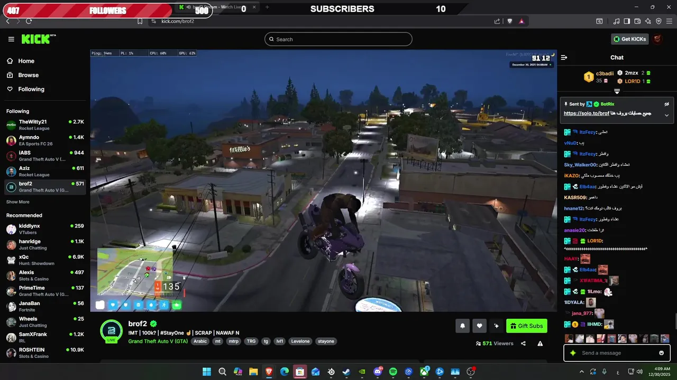Open xQc recommended channel
Image resolution: width=677 pixels, height=380 pixels.
click(x=45, y=260)
